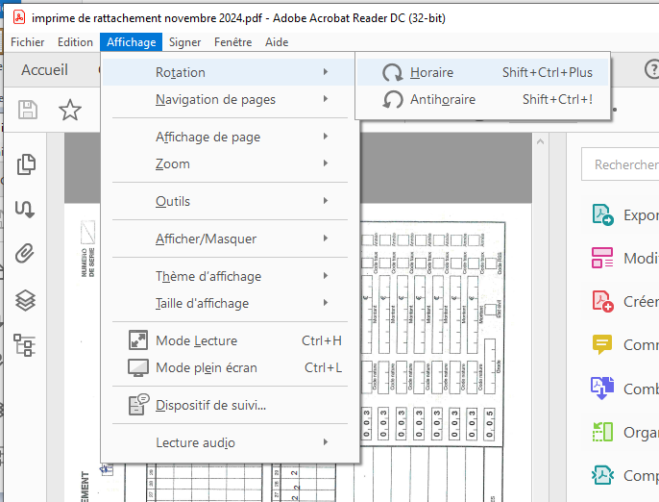Switch to the Accueil tab
This screenshot has width=659, height=502.
click(x=44, y=70)
